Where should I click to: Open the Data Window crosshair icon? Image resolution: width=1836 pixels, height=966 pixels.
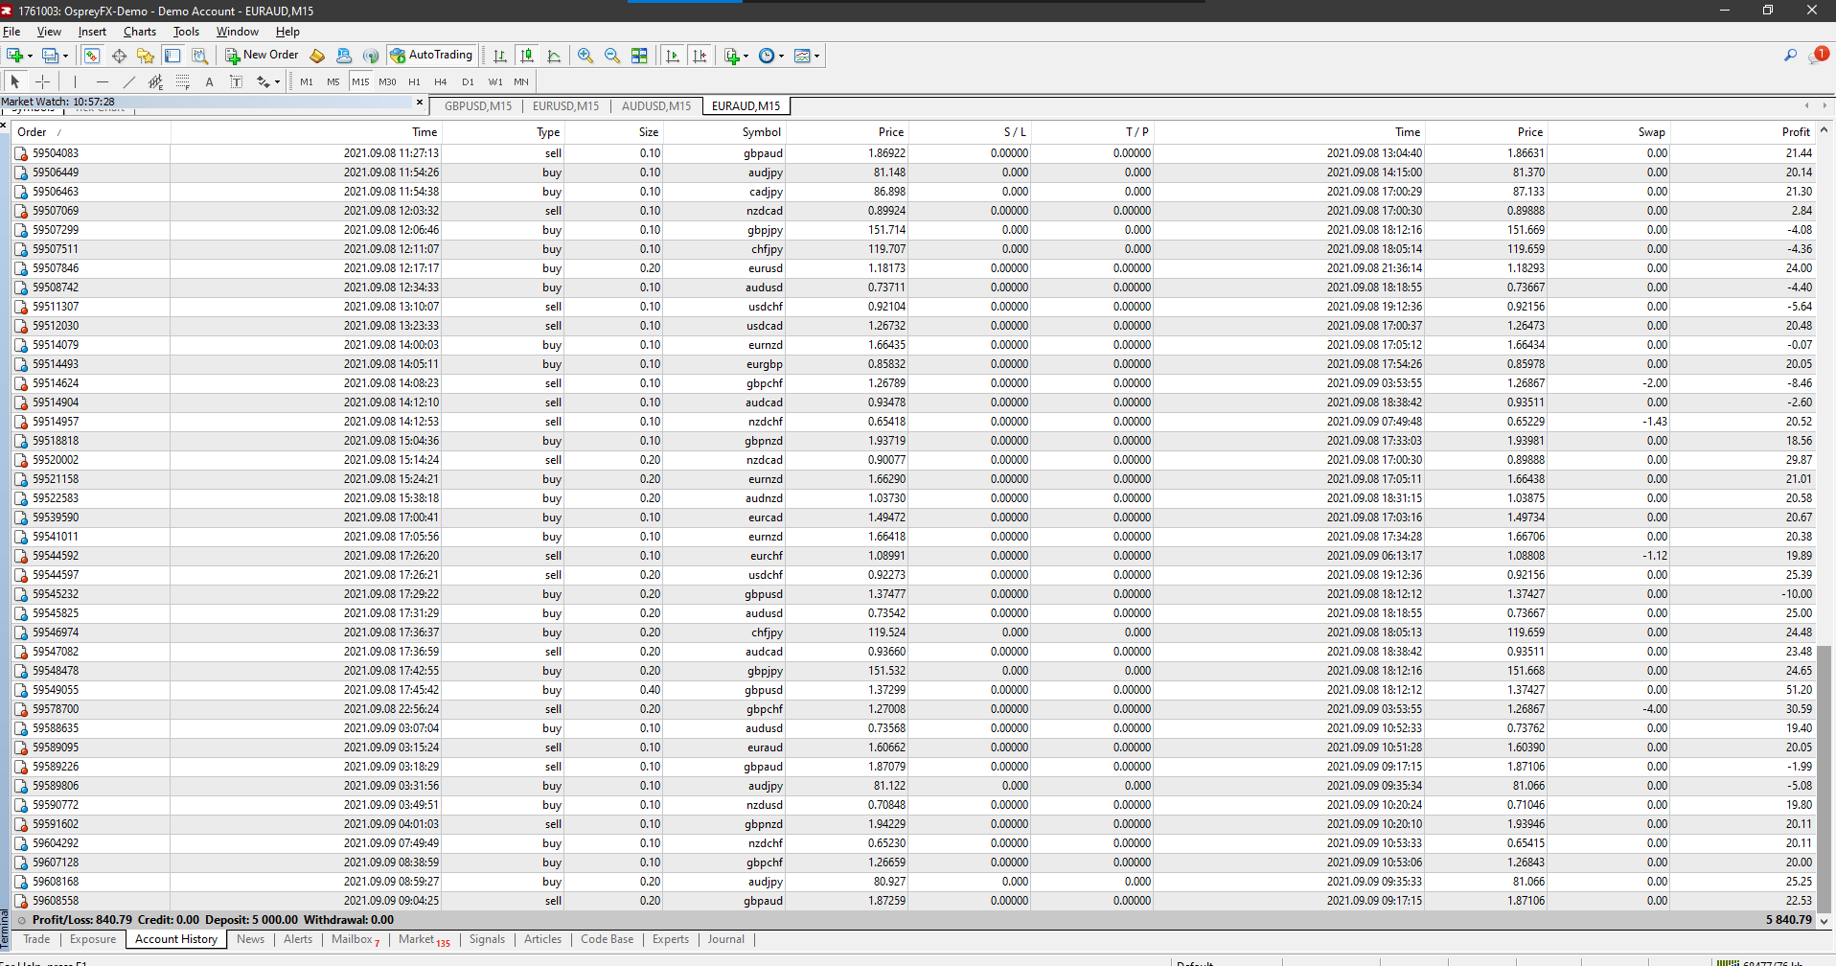119,56
